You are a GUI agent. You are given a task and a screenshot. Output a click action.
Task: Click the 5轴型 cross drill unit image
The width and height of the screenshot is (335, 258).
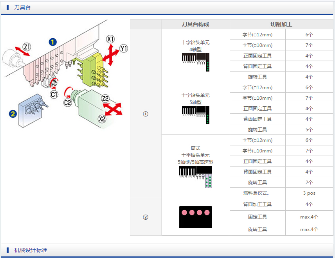pos(195,115)
